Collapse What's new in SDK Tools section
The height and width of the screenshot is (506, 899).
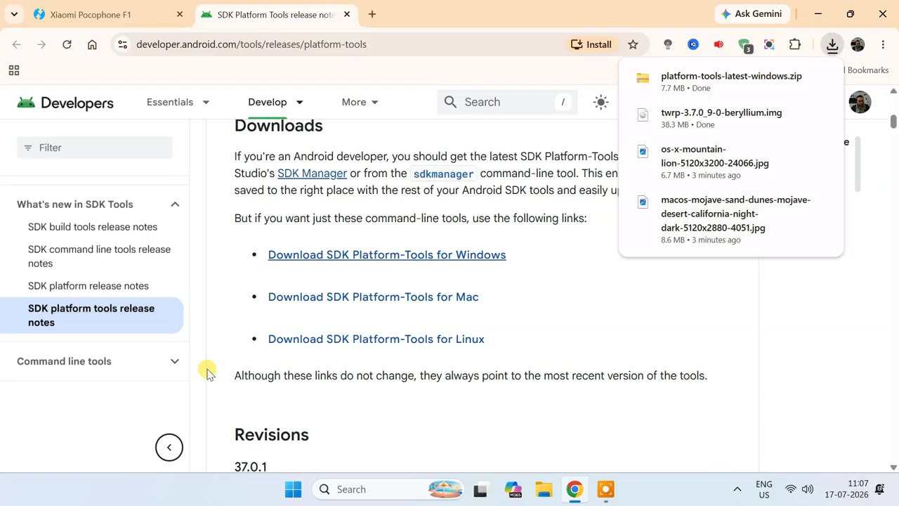click(x=175, y=205)
